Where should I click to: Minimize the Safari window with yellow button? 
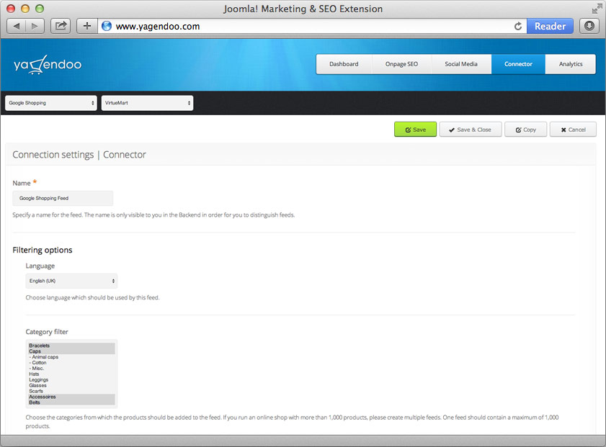25,9
